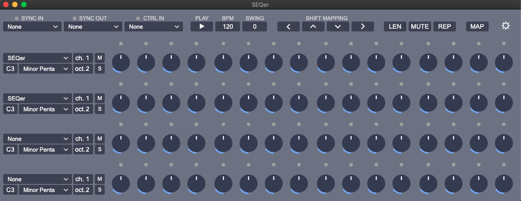Open third row's None output dropdown
Image resolution: width=521 pixels, height=201 pixels.
(x=38, y=139)
